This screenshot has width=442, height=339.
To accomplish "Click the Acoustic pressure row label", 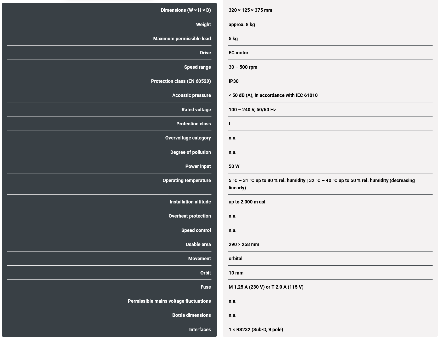I will 191,95.
